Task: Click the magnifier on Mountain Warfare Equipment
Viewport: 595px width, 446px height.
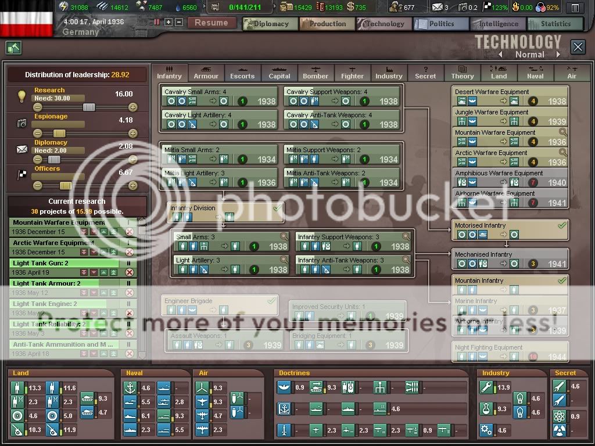Action: (562, 132)
